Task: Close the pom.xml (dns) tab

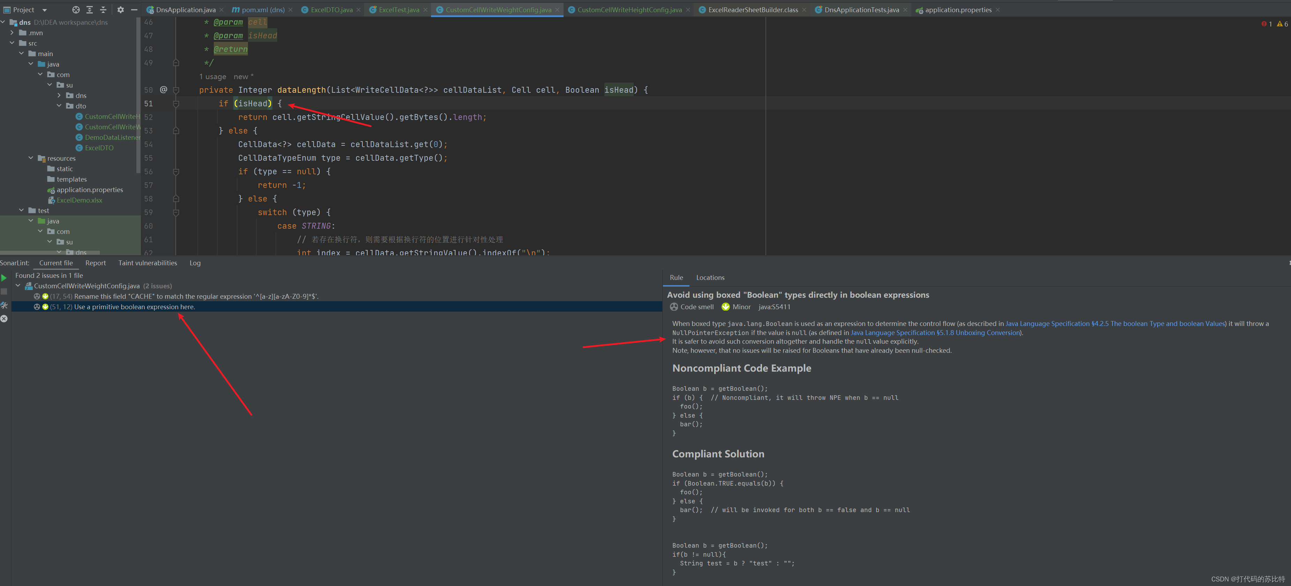Action: pos(290,10)
